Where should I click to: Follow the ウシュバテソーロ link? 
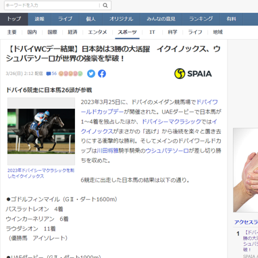[167, 151]
